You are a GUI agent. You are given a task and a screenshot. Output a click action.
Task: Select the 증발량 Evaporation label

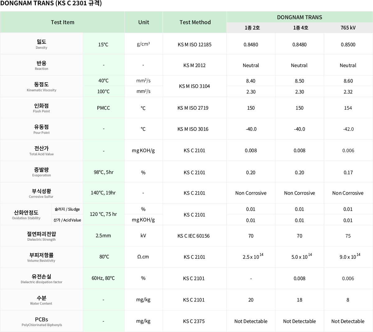(x=42, y=172)
